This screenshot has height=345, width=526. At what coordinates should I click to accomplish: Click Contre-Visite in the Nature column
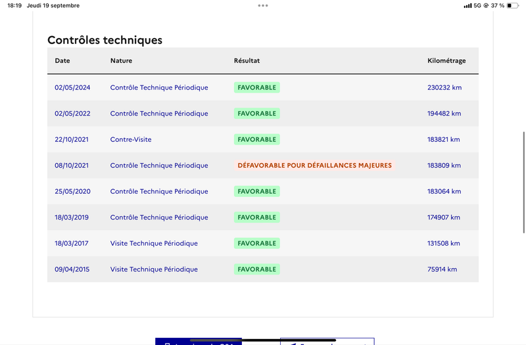pyautogui.click(x=131, y=139)
